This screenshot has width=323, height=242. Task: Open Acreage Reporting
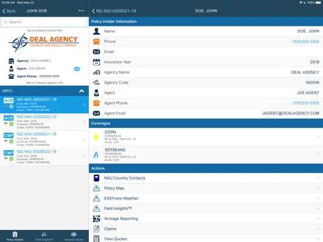[206, 219]
